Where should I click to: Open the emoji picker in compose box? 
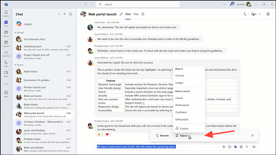tap(229, 147)
